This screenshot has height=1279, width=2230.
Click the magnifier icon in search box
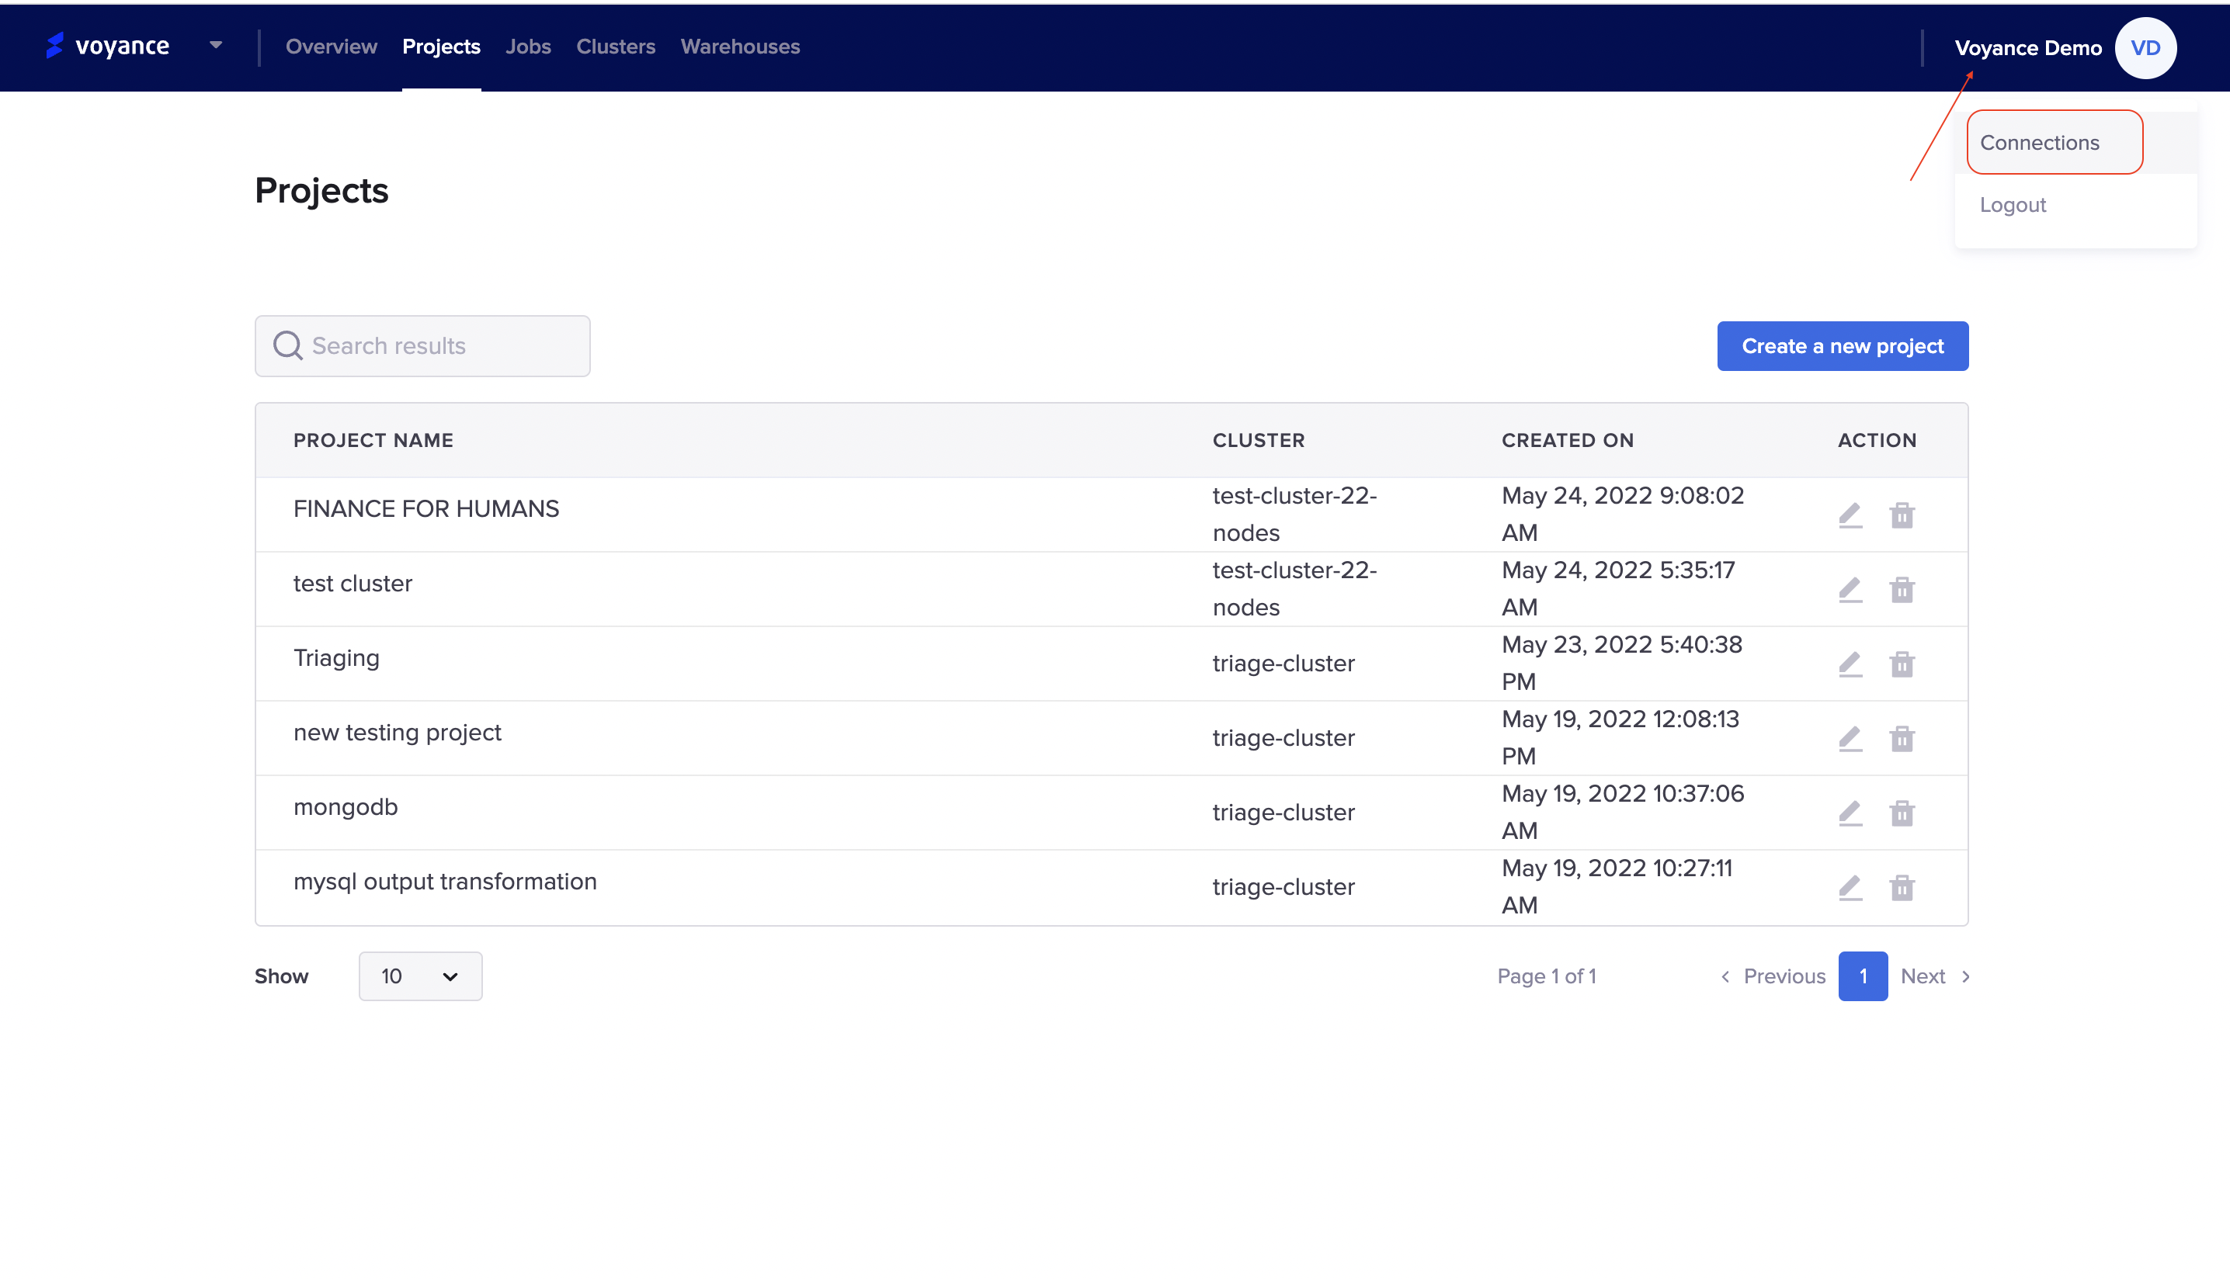[x=287, y=346]
